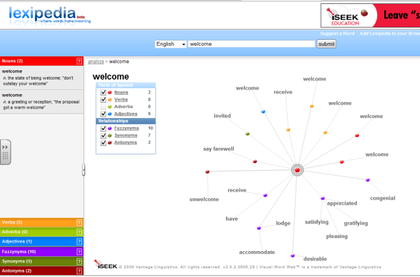The height and width of the screenshot is (277, 420).
Task: Collapse the sidebar using the splitter handle
Action: click(83, 170)
